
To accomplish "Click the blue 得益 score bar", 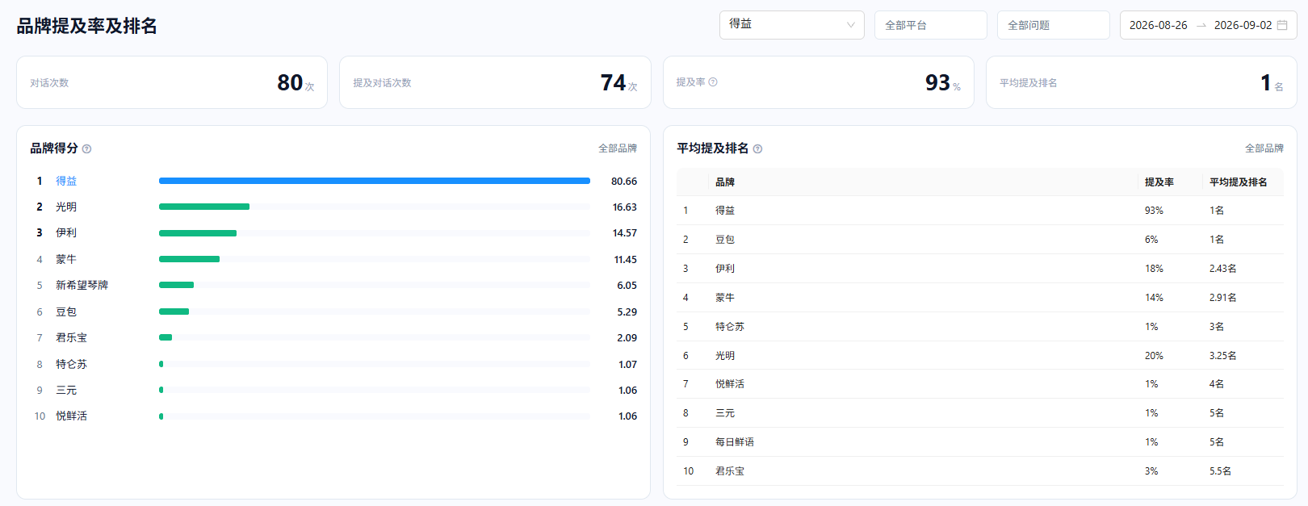I will click(375, 181).
